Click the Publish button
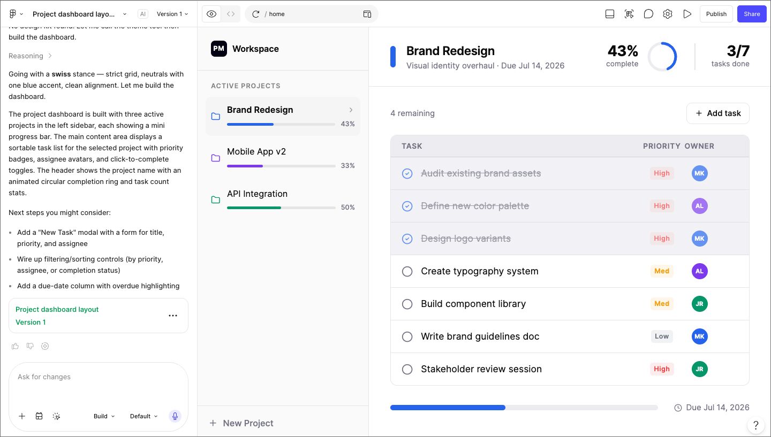The width and height of the screenshot is (771, 437). pos(716,14)
